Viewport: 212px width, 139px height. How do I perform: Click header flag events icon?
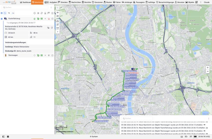(x=49, y=13)
